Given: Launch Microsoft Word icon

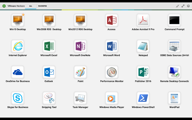Looking at the screenshot, I should (x=112, y=46).
